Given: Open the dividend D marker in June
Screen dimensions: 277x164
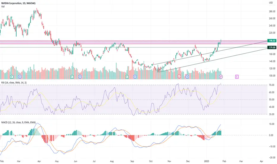Looking at the screenshot, I should click(80, 77).
